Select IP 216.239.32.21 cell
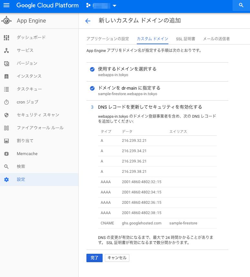 (134, 141)
